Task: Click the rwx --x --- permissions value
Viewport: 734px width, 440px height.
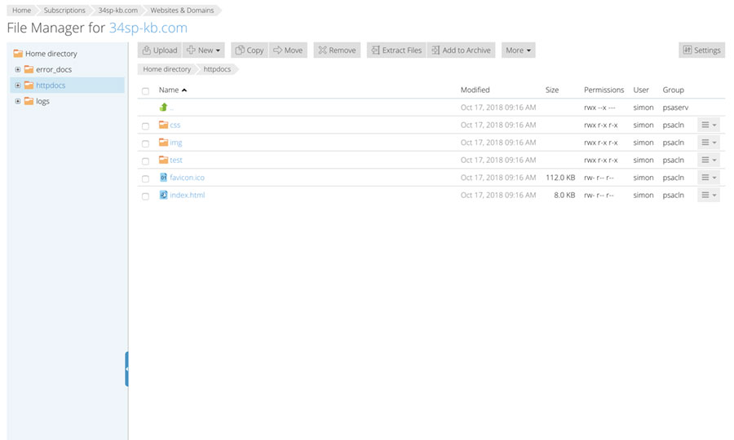Action: [599, 108]
